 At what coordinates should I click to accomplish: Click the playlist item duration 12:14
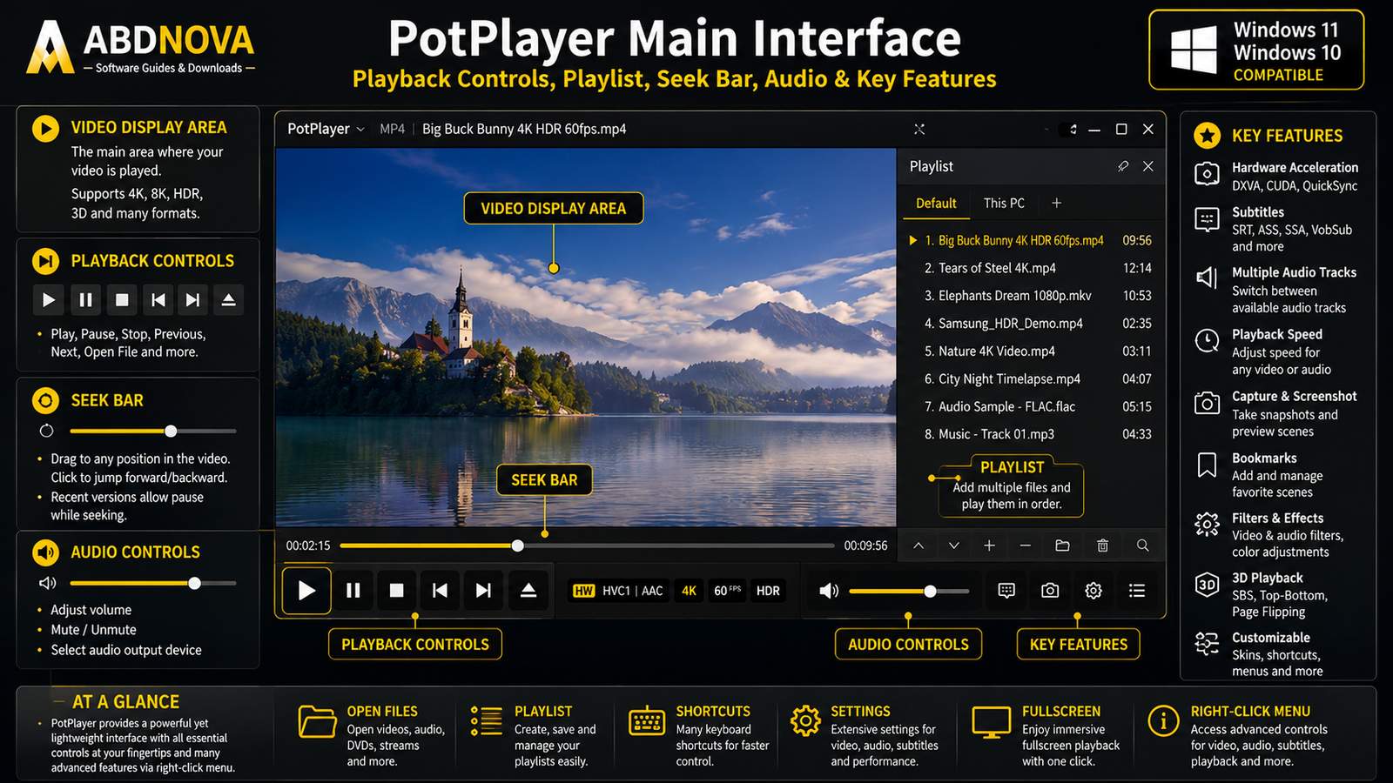[x=1137, y=268]
